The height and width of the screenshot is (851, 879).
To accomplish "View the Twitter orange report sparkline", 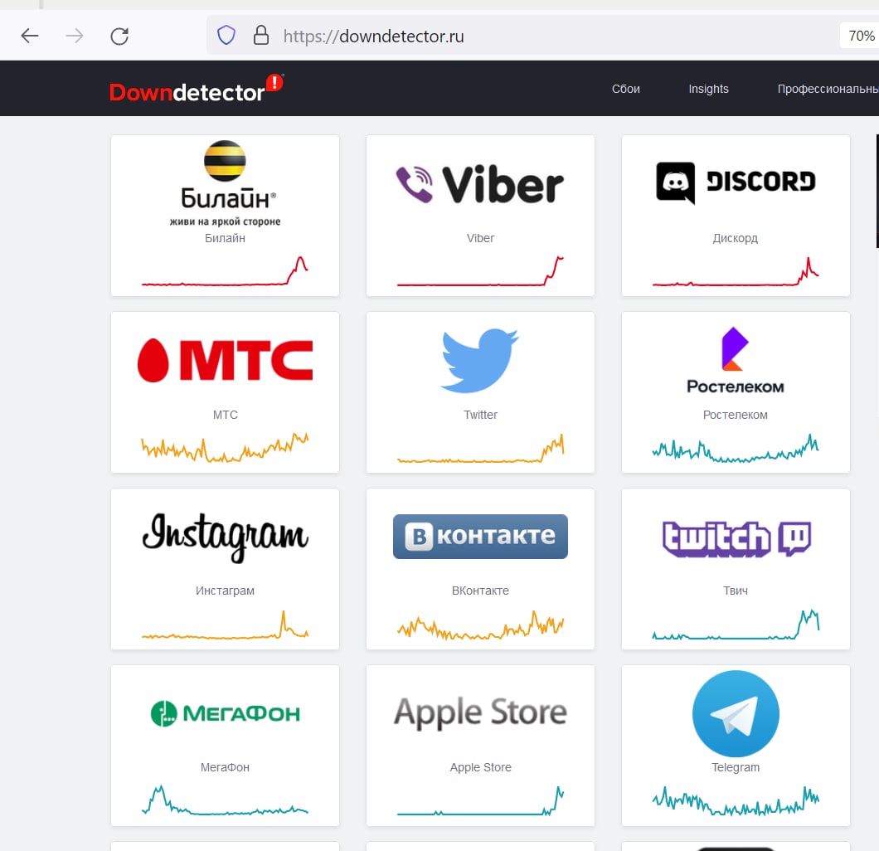I will [x=480, y=448].
